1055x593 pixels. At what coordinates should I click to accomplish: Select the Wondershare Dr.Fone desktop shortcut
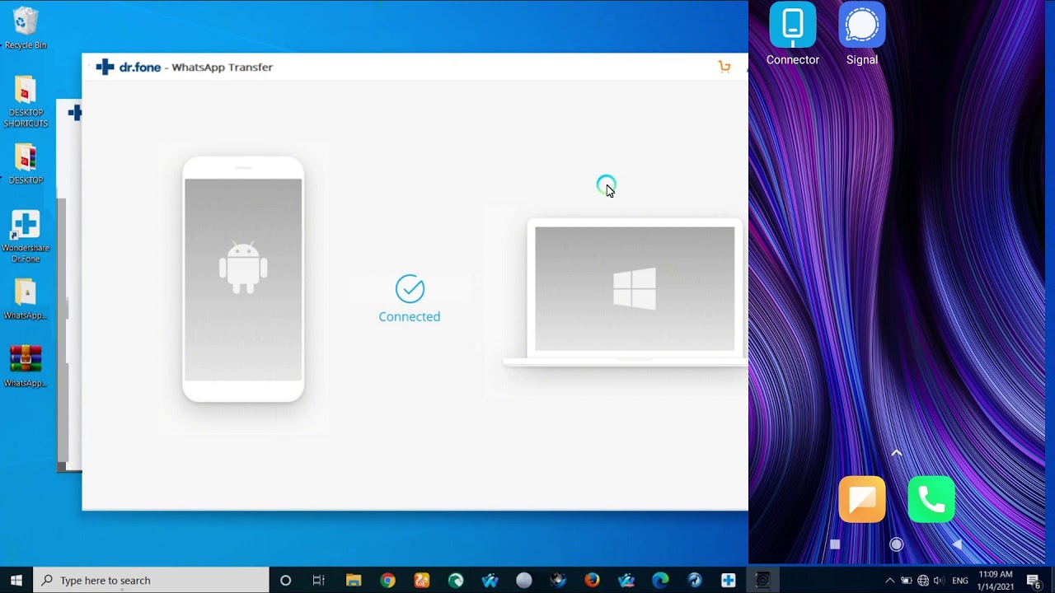[x=26, y=237]
